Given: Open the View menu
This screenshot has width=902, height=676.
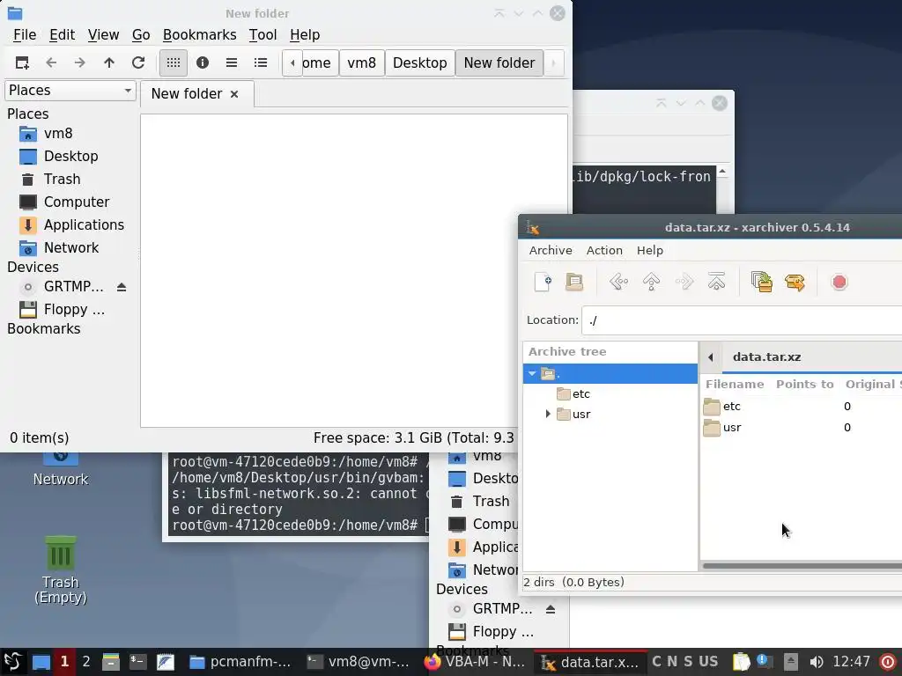Looking at the screenshot, I should click(x=104, y=35).
